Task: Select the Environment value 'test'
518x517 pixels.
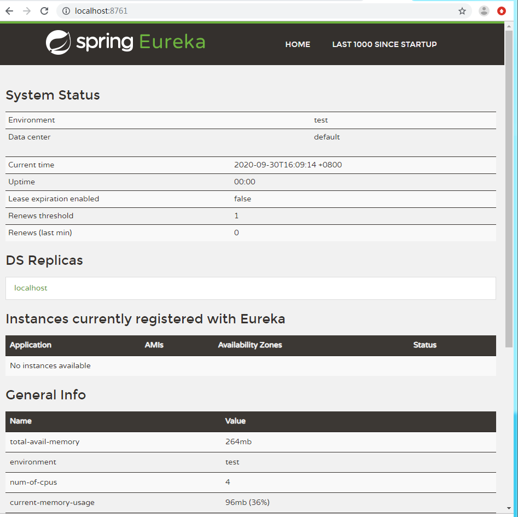Action: [321, 120]
